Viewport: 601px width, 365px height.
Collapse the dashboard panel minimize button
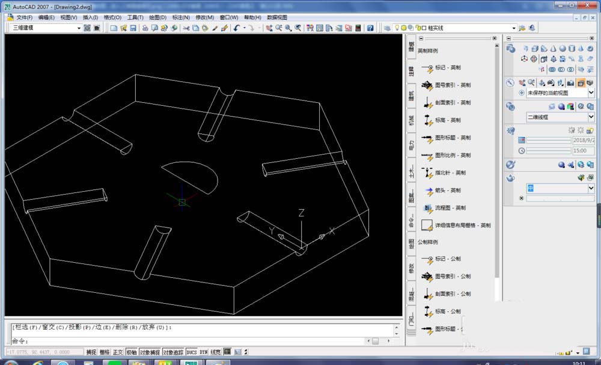(509, 38)
